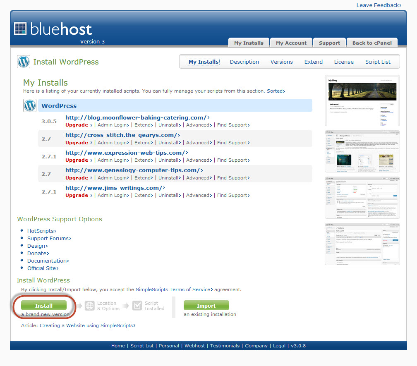Click the WordPress section header bar

(x=175, y=105)
